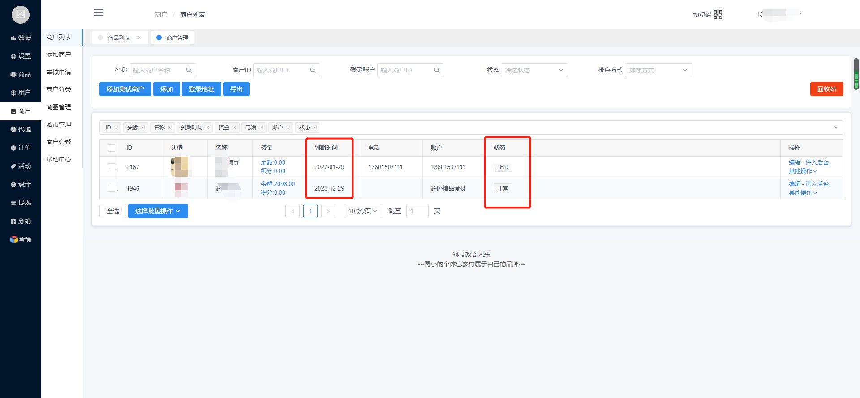Toggle the select-all header checkbox

[x=112, y=148]
